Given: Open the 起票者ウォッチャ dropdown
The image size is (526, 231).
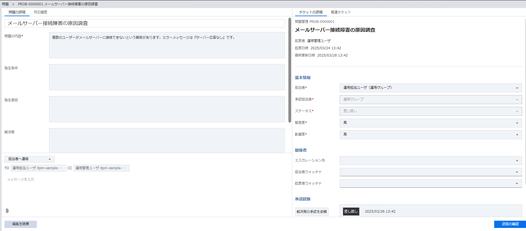Looking at the screenshot, I should click(430, 183).
